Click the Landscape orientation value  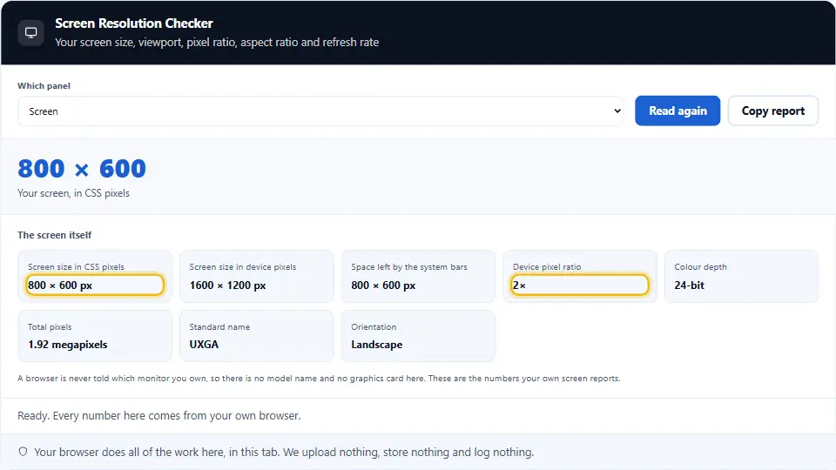376,345
